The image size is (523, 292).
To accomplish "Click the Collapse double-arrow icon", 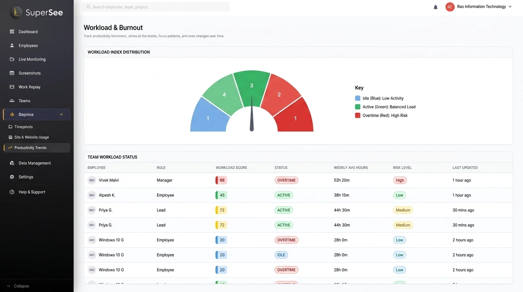I will coord(9,286).
